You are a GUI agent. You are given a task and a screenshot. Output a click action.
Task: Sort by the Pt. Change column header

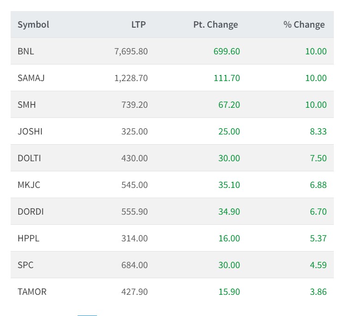tap(216, 24)
